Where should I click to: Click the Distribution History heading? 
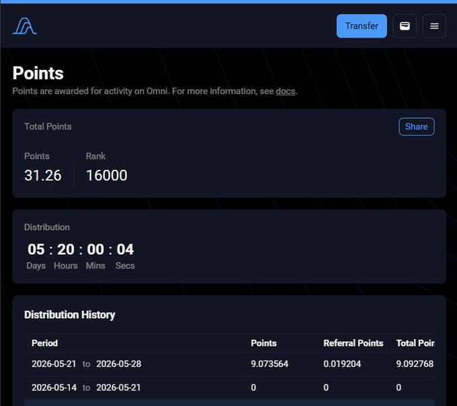point(70,315)
